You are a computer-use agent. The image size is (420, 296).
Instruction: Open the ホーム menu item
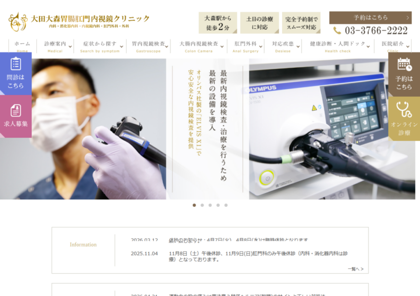click(22, 46)
